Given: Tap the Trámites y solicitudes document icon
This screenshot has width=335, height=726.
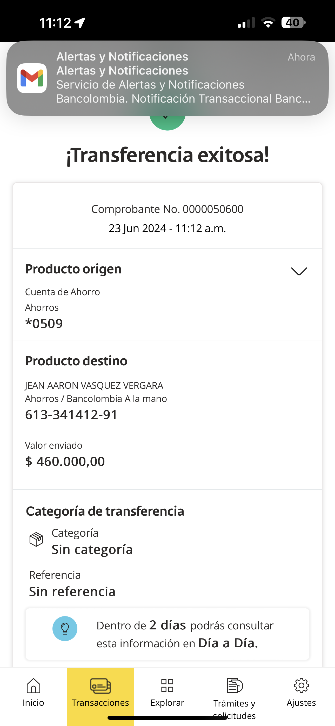Looking at the screenshot, I should pyautogui.click(x=234, y=685).
